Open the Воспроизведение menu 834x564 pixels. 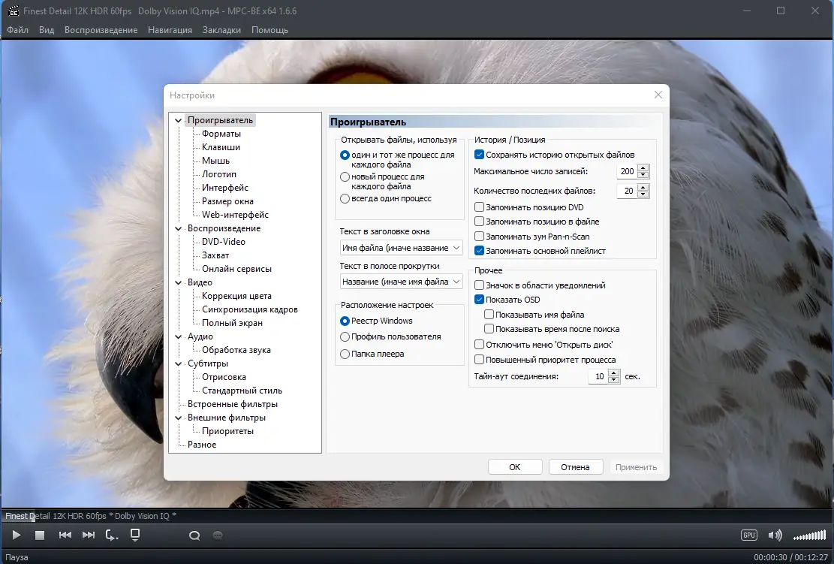coord(101,30)
